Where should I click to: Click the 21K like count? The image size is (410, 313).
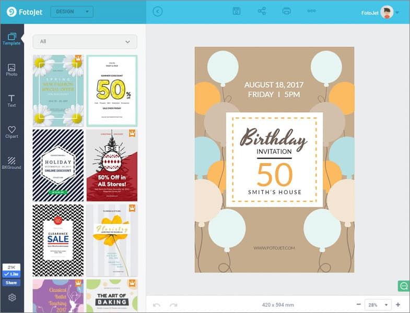tap(11, 267)
